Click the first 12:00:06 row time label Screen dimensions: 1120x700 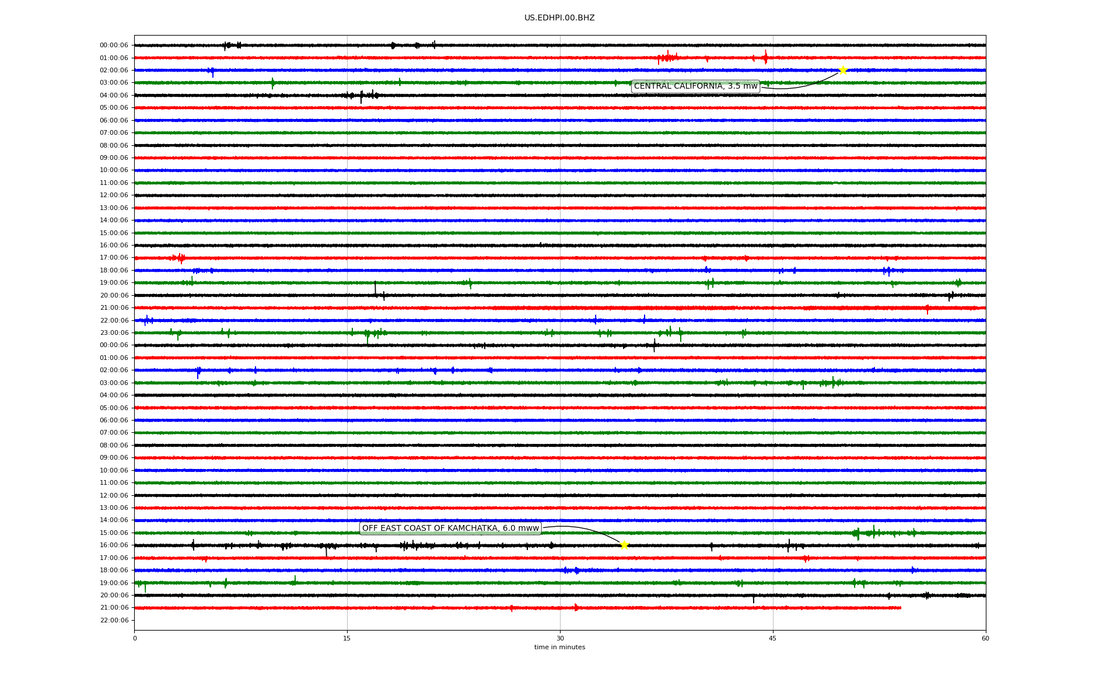pyautogui.click(x=114, y=195)
